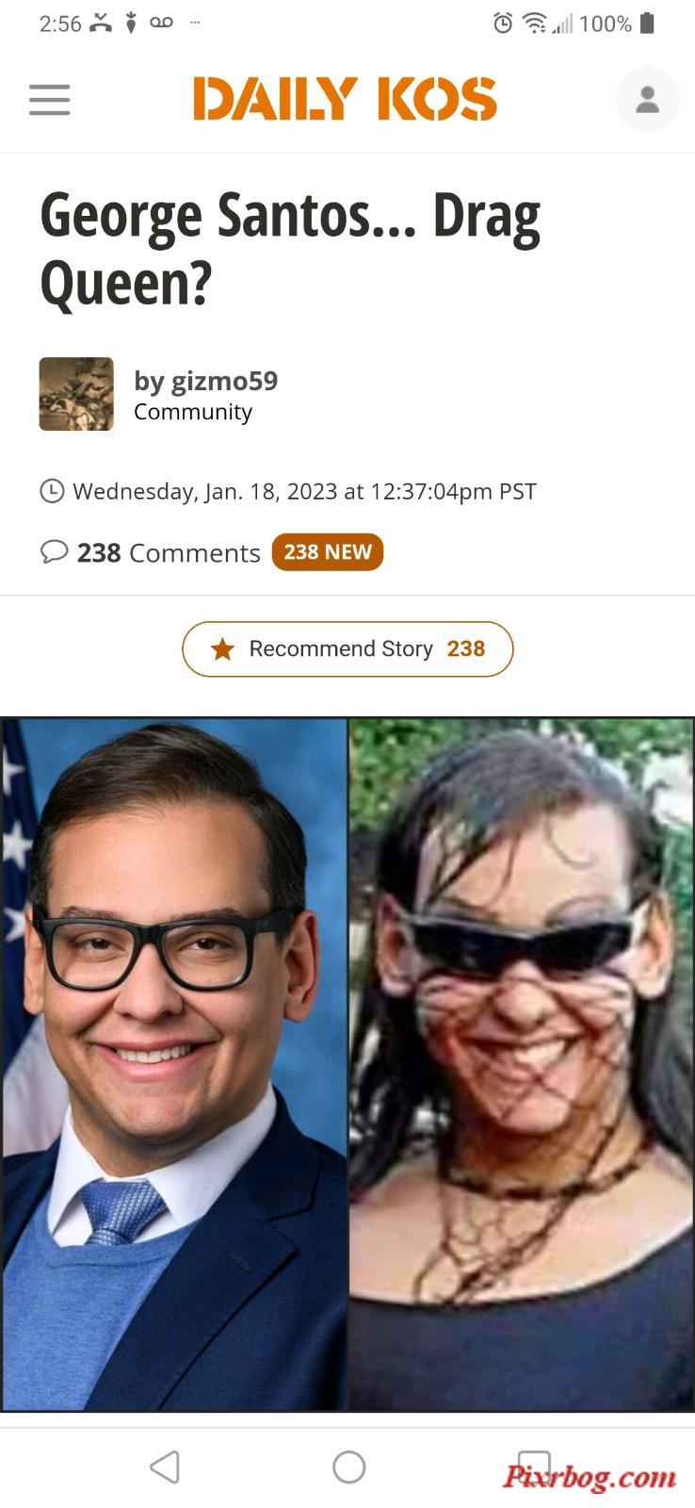The image size is (695, 1508).
Task: Tap the Daily Kos logo
Action: [x=345, y=99]
